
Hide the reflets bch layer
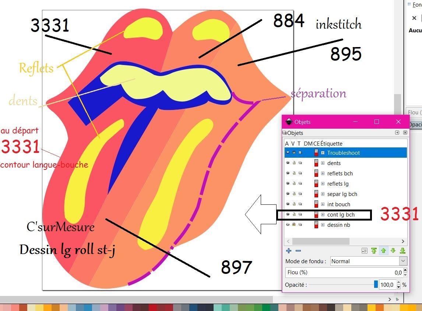288,173
